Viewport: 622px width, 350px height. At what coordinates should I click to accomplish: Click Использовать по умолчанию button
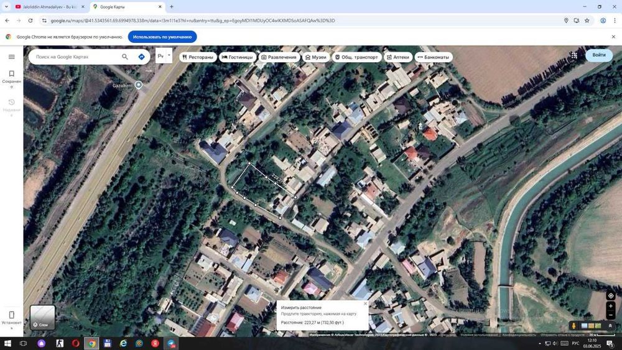click(x=162, y=37)
